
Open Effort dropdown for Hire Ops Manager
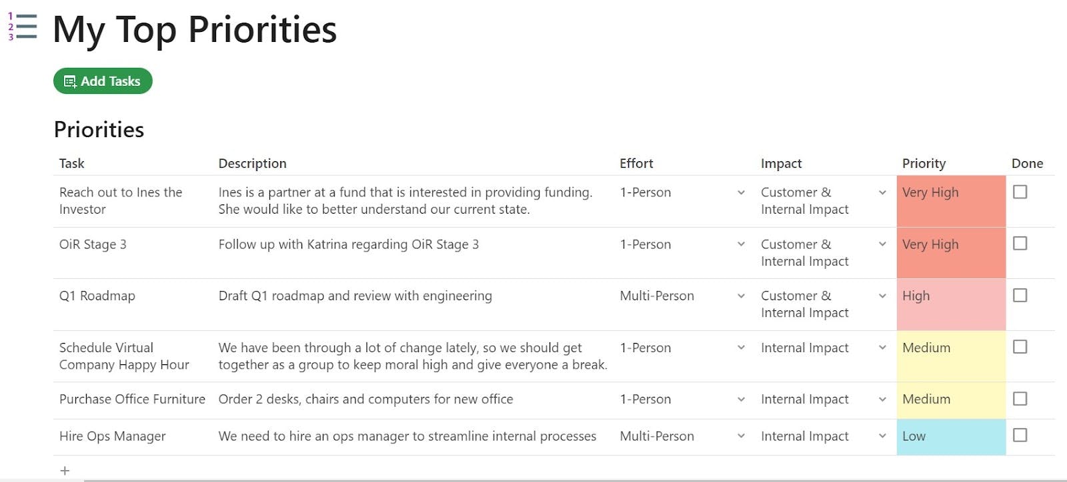[741, 436]
